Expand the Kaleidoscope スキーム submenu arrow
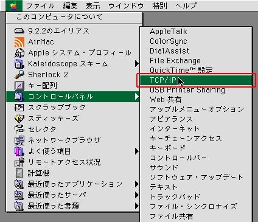 click(x=137, y=64)
